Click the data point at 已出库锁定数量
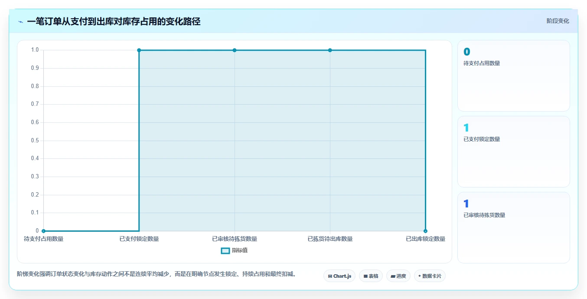This screenshot has height=299, width=587. click(x=425, y=231)
